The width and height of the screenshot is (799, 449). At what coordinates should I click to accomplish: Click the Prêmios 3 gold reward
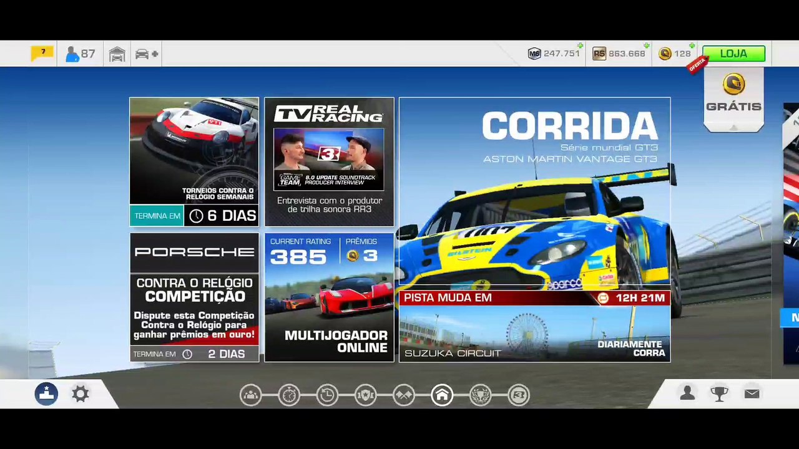362,256
